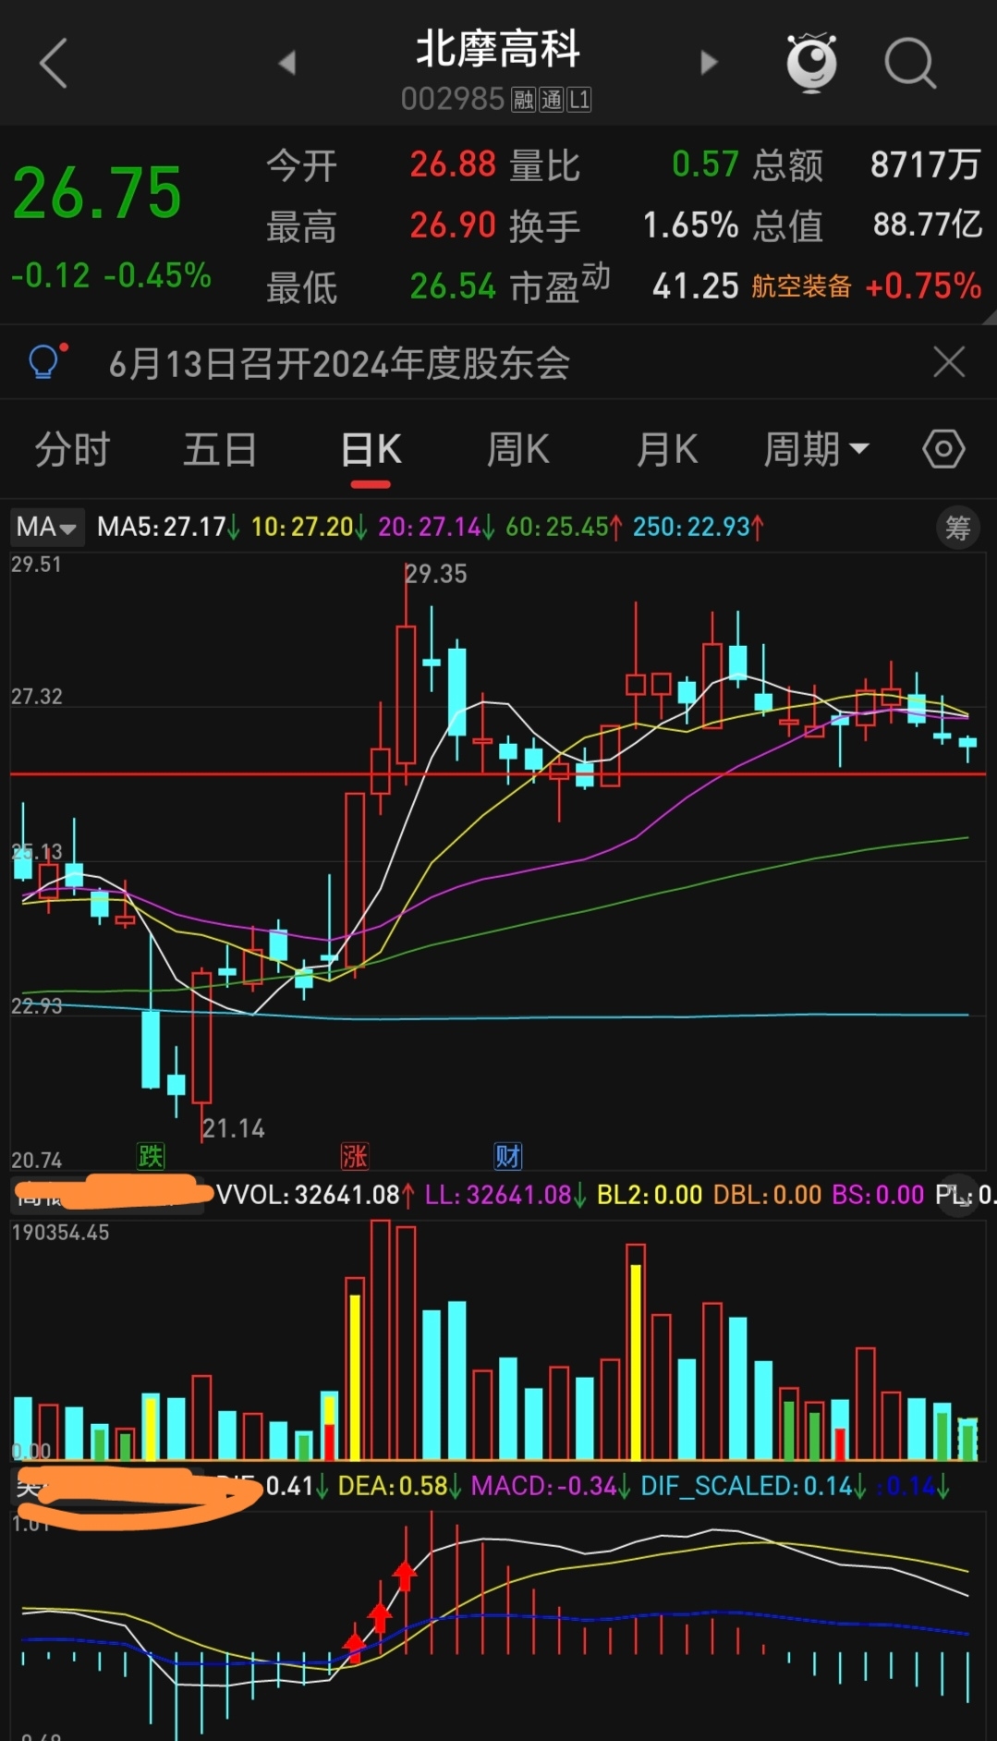Tap the 总额 8717万 value

[x=925, y=165]
